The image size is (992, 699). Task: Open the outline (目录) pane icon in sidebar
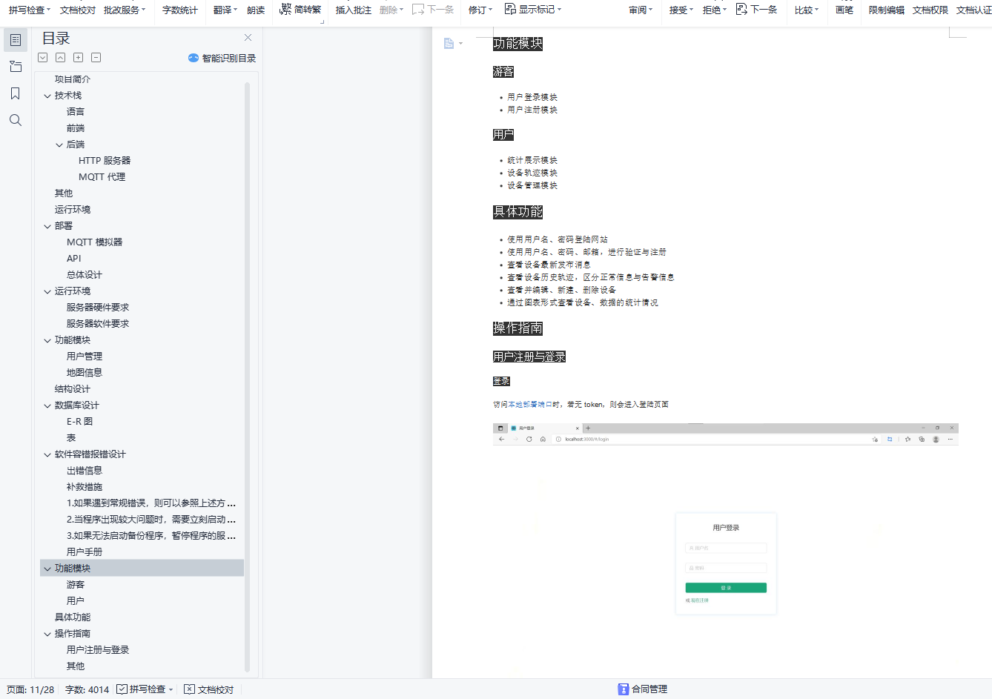16,40
